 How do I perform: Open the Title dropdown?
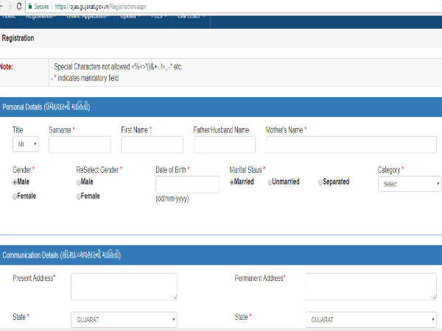pyautogui.click(x=26, y=144)
